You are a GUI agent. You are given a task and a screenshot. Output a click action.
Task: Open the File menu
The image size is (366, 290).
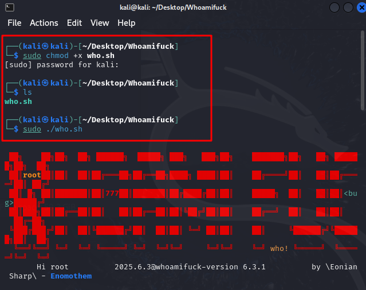click(x=14, y=23)
